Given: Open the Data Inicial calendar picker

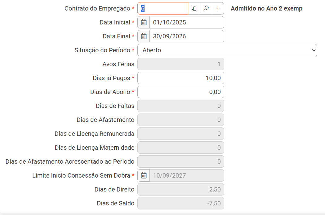Looking at the screenshot, I should [x=144, y=22].
